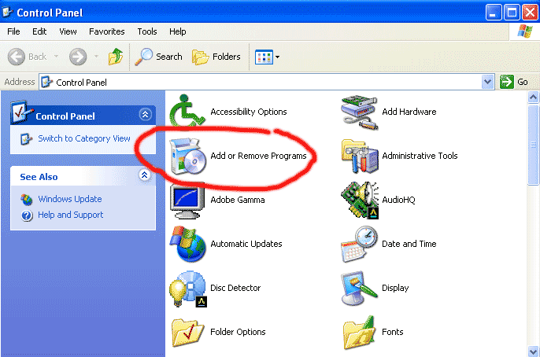Screen dimensions: 540x357
Task: Open the AudioHQ sound card icon
Action: click(x=360, y=201)
